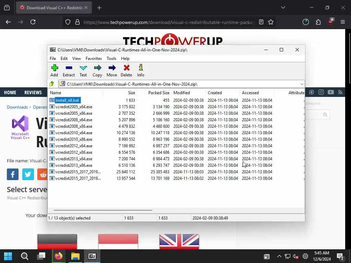Click the Firefox URL address bar
This screenshot has height=263, width=351.
[x=169, y=22]
